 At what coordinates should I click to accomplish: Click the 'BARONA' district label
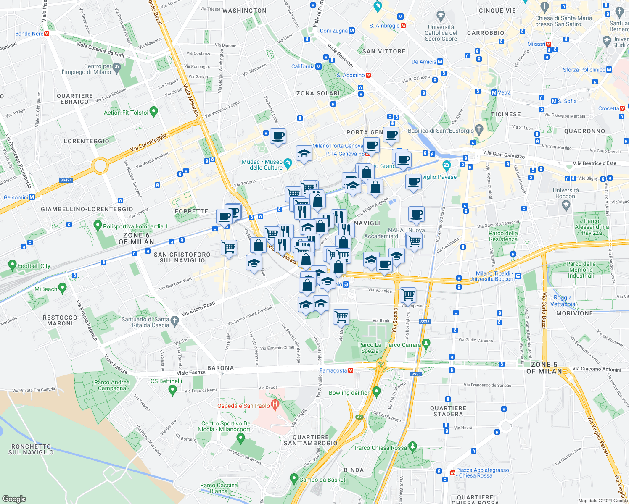[220, 368]
